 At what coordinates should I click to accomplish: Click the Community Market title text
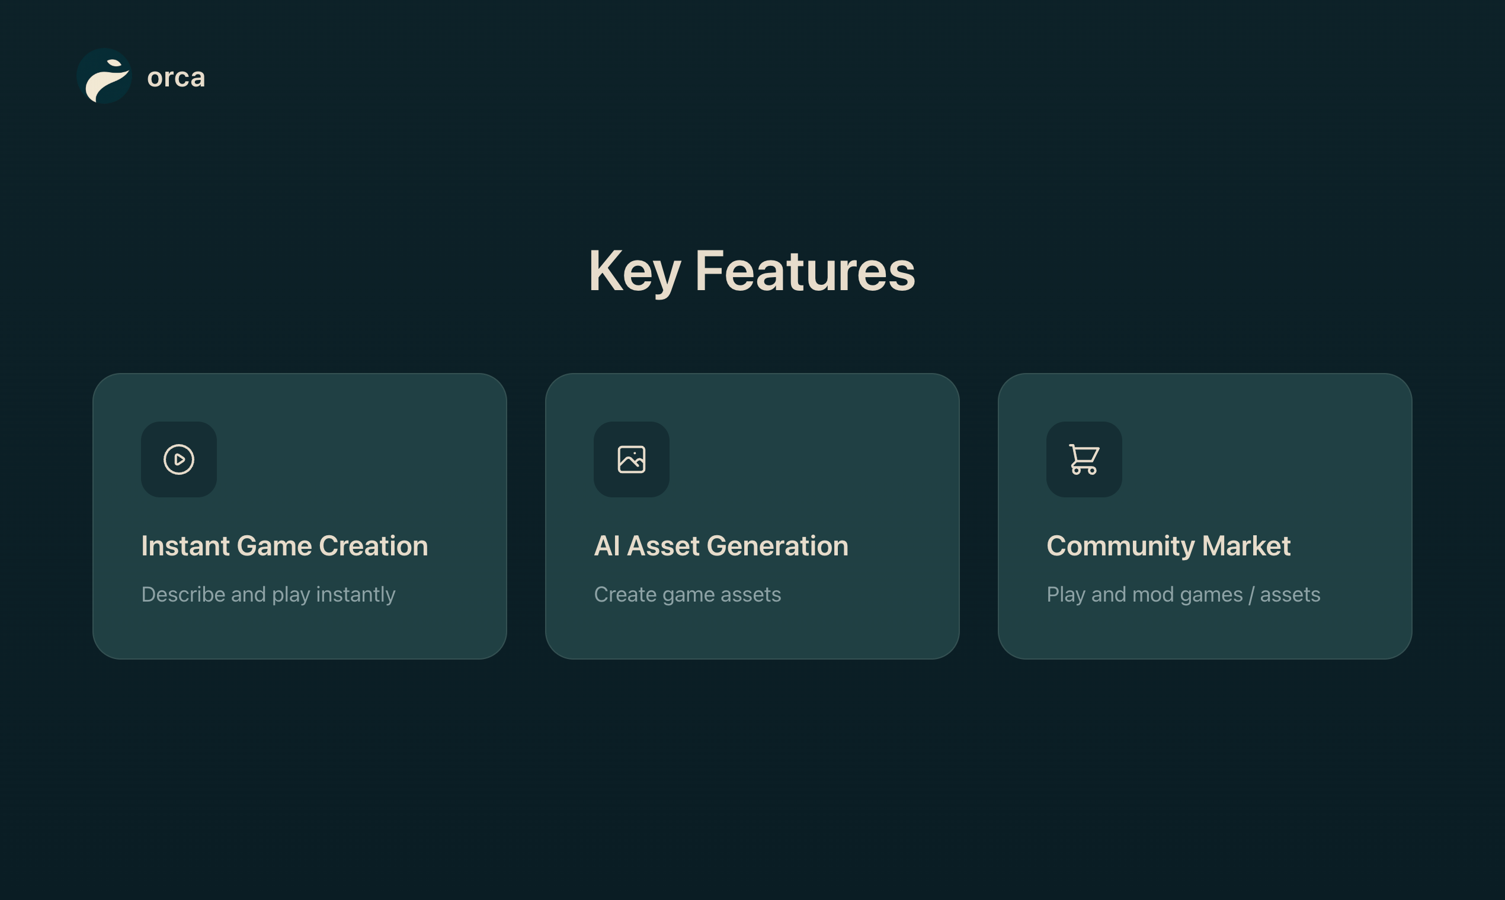1168,547
